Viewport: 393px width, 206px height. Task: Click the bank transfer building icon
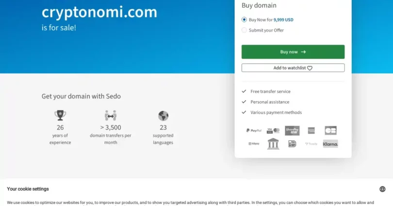[x=273, y=144]
